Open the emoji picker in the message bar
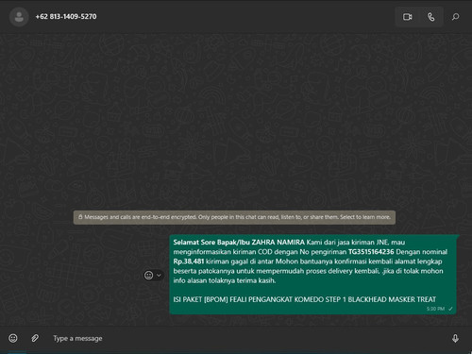 13,338
